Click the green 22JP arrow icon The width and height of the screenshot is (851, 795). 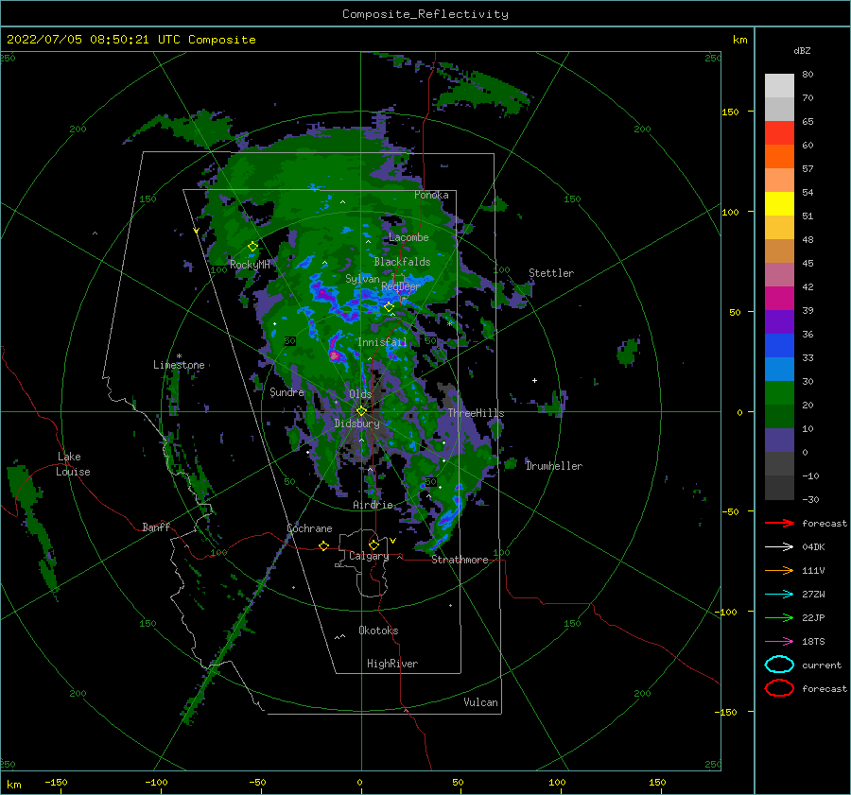click(779, 617)
